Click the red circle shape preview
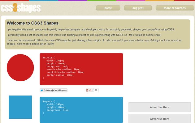 [x=20, y=68]
